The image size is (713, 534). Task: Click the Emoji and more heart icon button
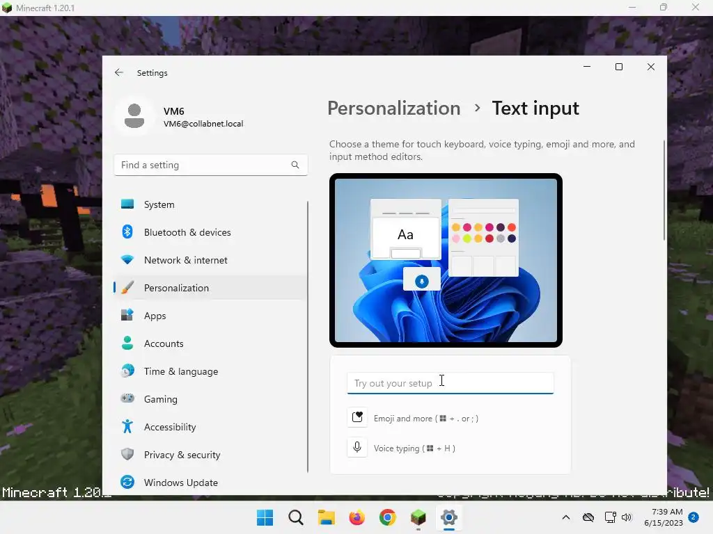tap(357, 418)
